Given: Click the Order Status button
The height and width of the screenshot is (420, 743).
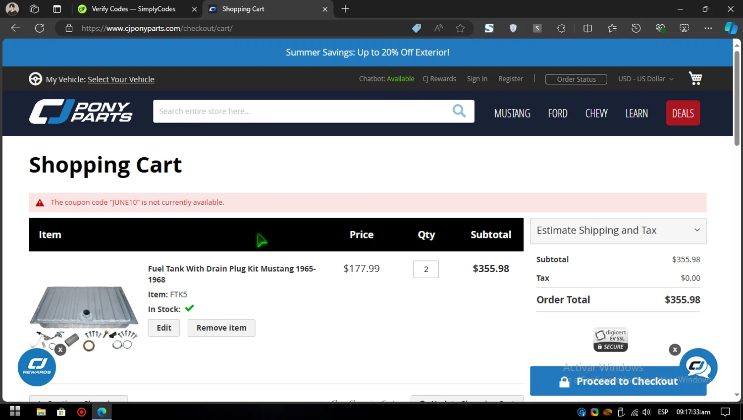Looking at the screenshot, I should tap(576, 79).
